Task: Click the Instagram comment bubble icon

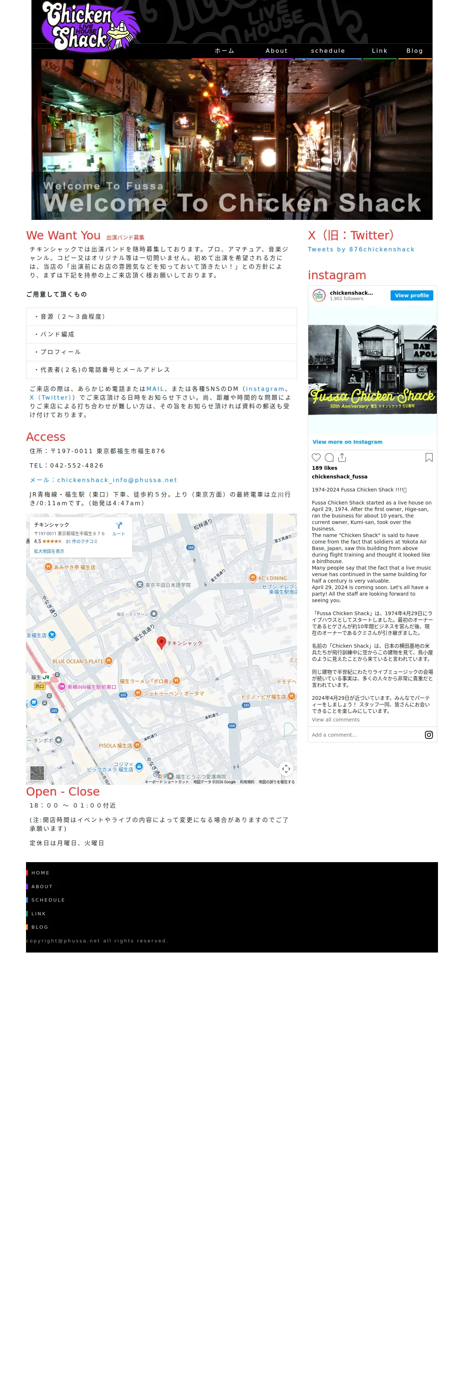Action: 329,457
